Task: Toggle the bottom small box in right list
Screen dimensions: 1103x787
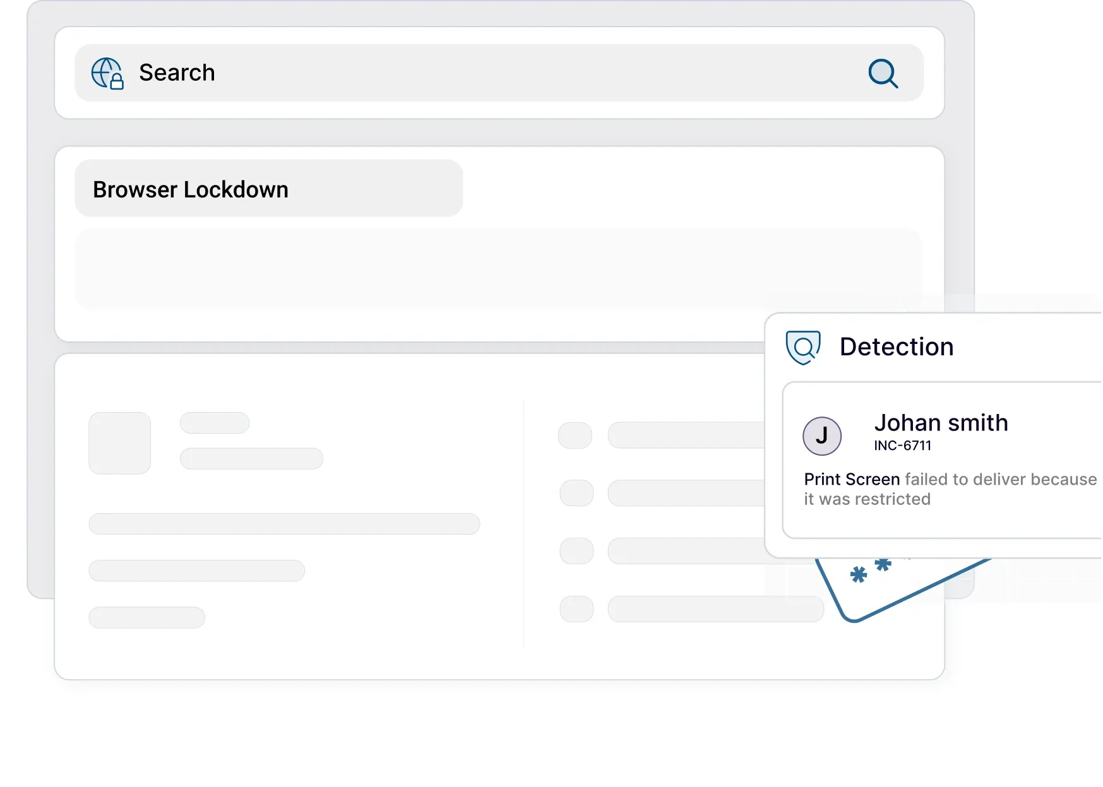Action: [576, 609]
